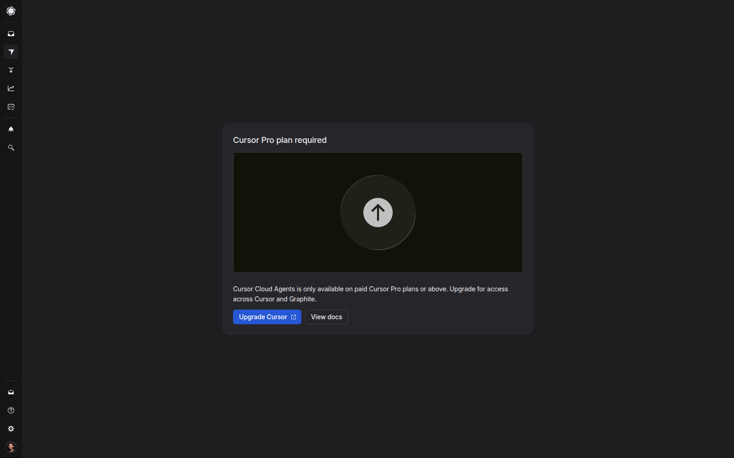Viewport: 734px width, 458px height.
Task: Click the View docs button
Action: (x=327, y=317)
